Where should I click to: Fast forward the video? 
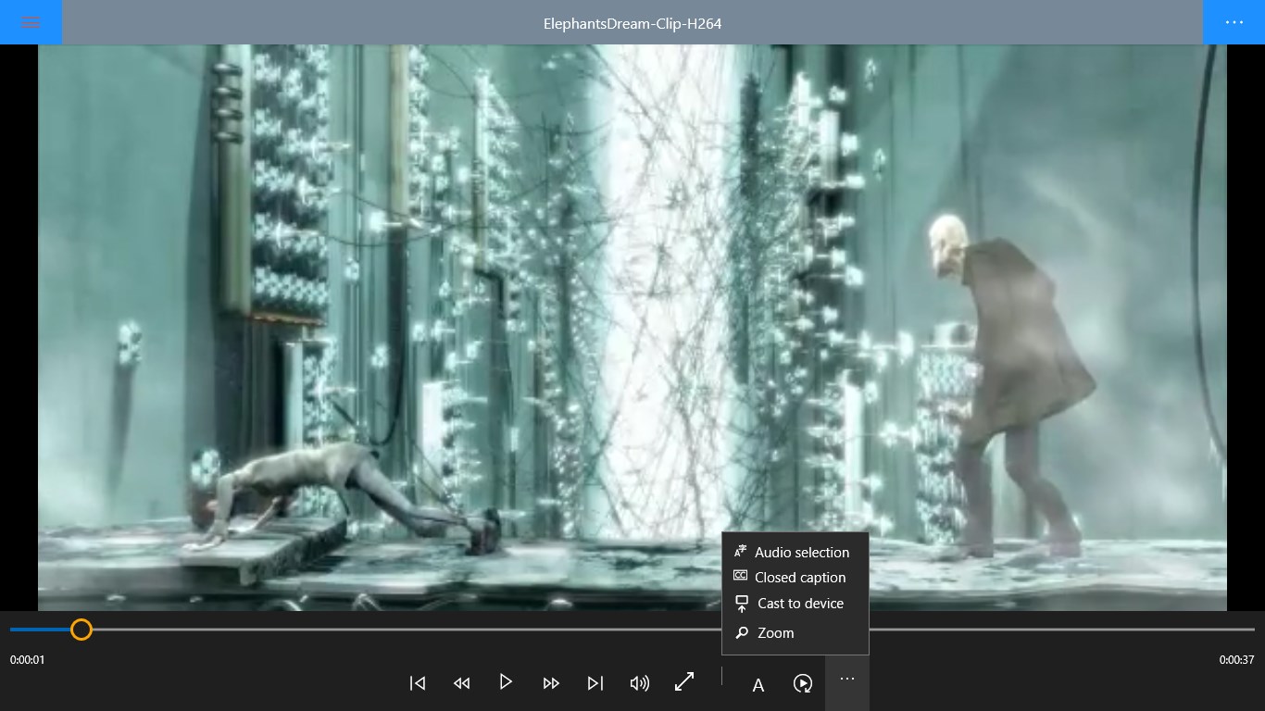(x=551, y=683)
